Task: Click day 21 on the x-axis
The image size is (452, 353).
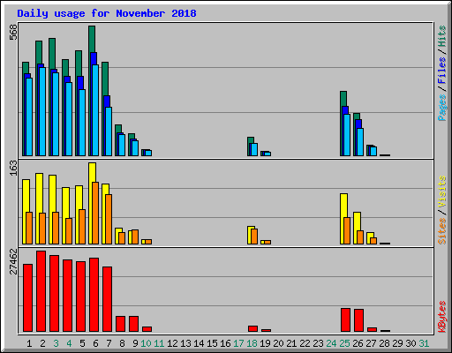Action: 291,343
